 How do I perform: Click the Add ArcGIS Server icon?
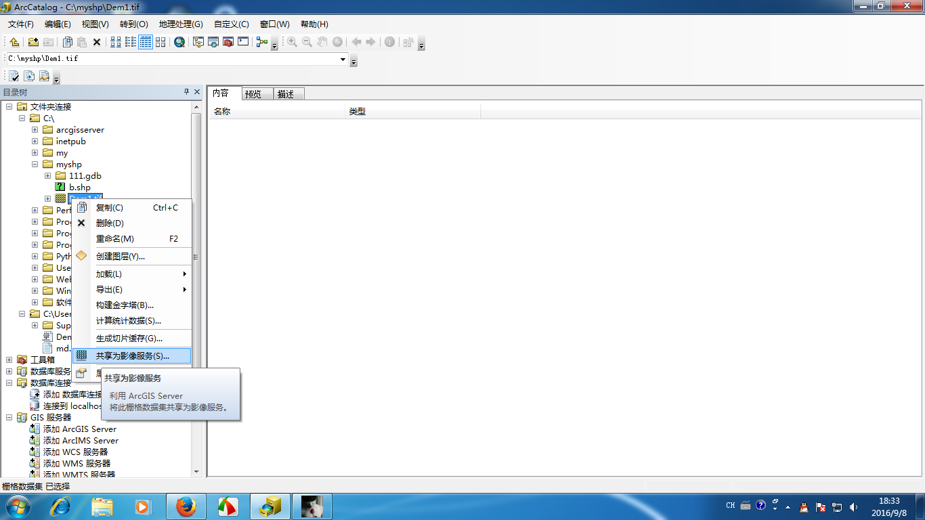tap(35, 429)
